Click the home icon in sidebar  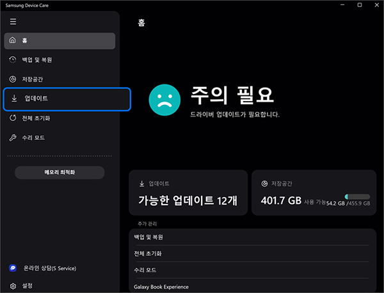pos(13,40)
